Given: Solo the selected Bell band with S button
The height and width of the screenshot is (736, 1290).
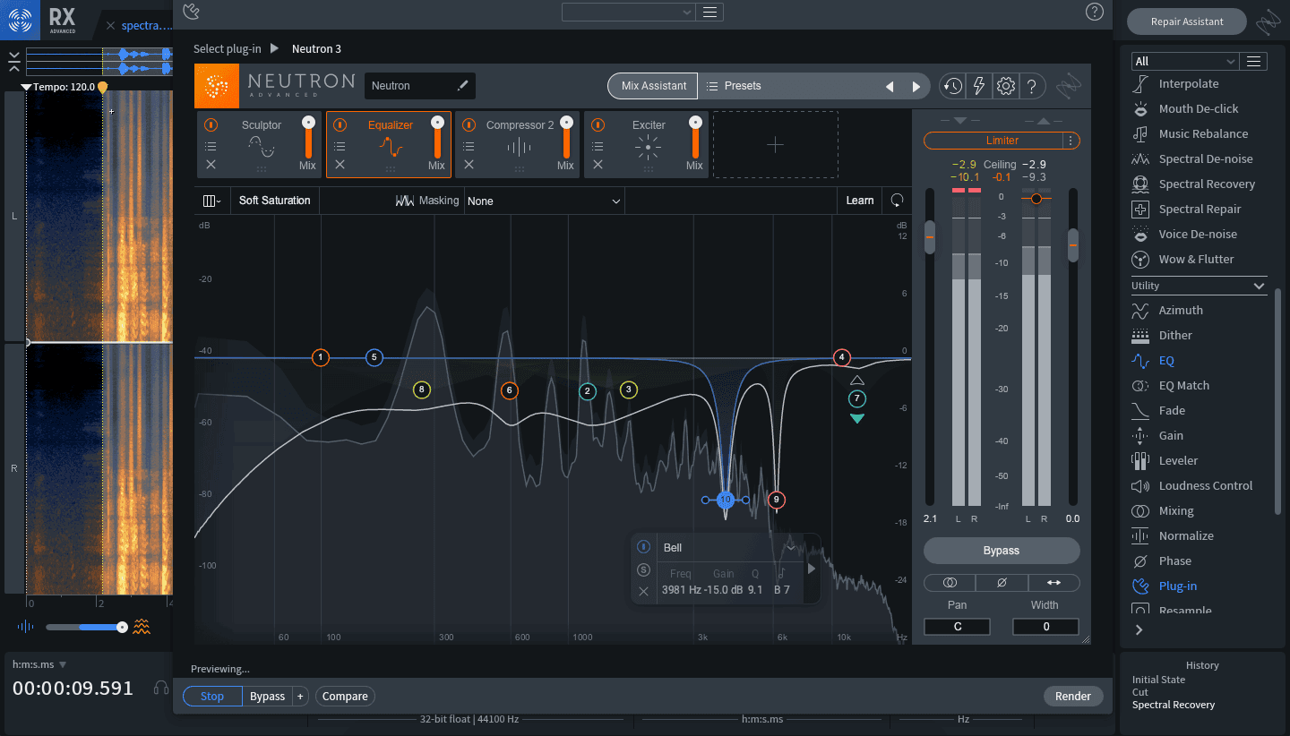Looking at the screenshot, I should pos(643,569).
